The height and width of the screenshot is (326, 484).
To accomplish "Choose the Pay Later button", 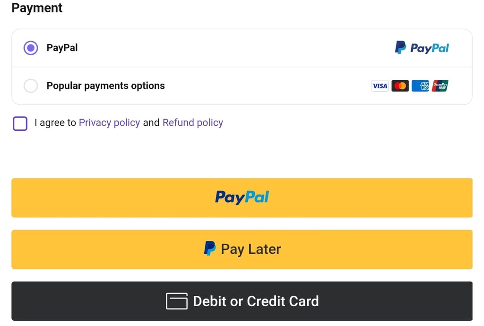I will (242, 249).
